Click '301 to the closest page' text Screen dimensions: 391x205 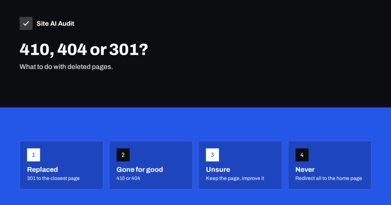[x=53, y=178]
